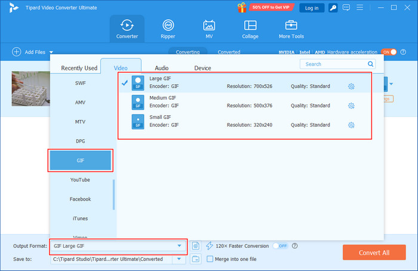Click the key register icon
Screen dimensions: 418x271
333,8
